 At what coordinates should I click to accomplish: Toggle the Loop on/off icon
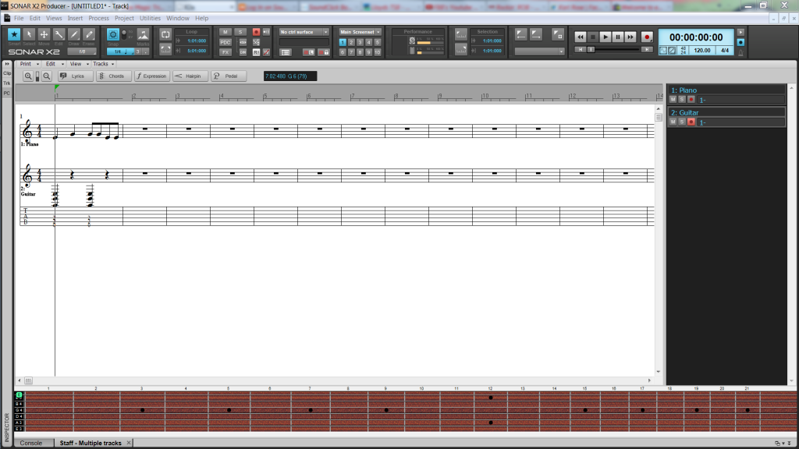click(165, 34)
